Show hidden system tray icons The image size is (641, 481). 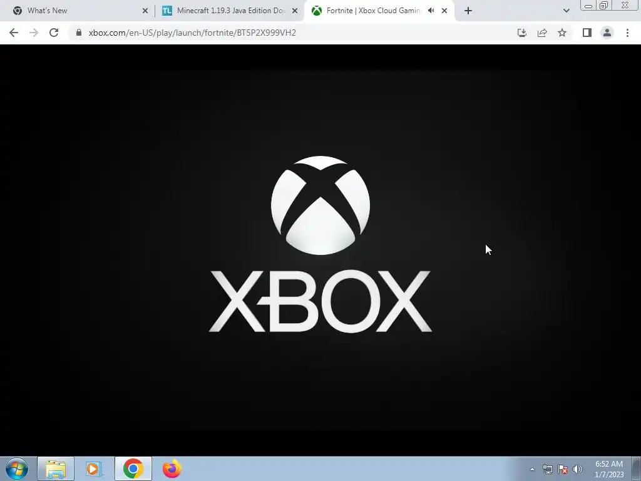532,469
